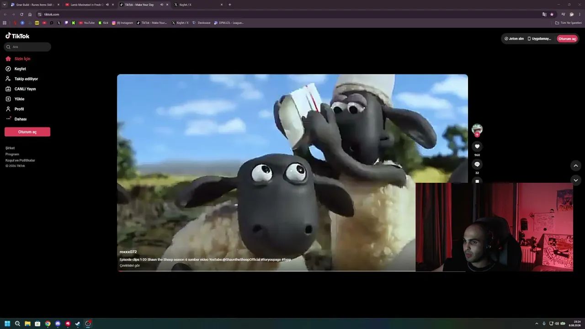585x329 pixels.
Task: Open the comments bubble icon
Action: (477, 164)
